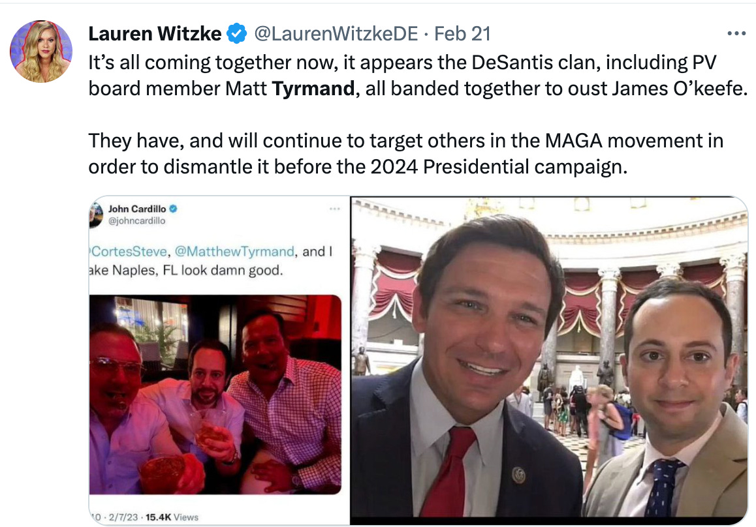Screen dimensions: 756x527
Task: Click the Lauren Witzke display name
Action: (155, 34)
